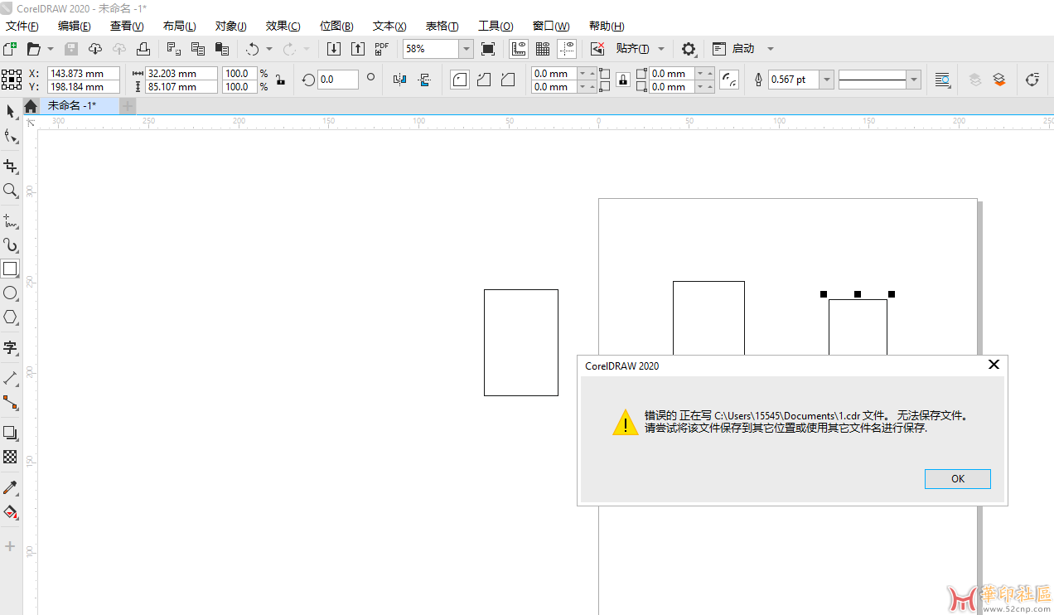1054x615 pixels.
Task: Select the Color Eyedropper tool
Action: click(x=10, y=487)
